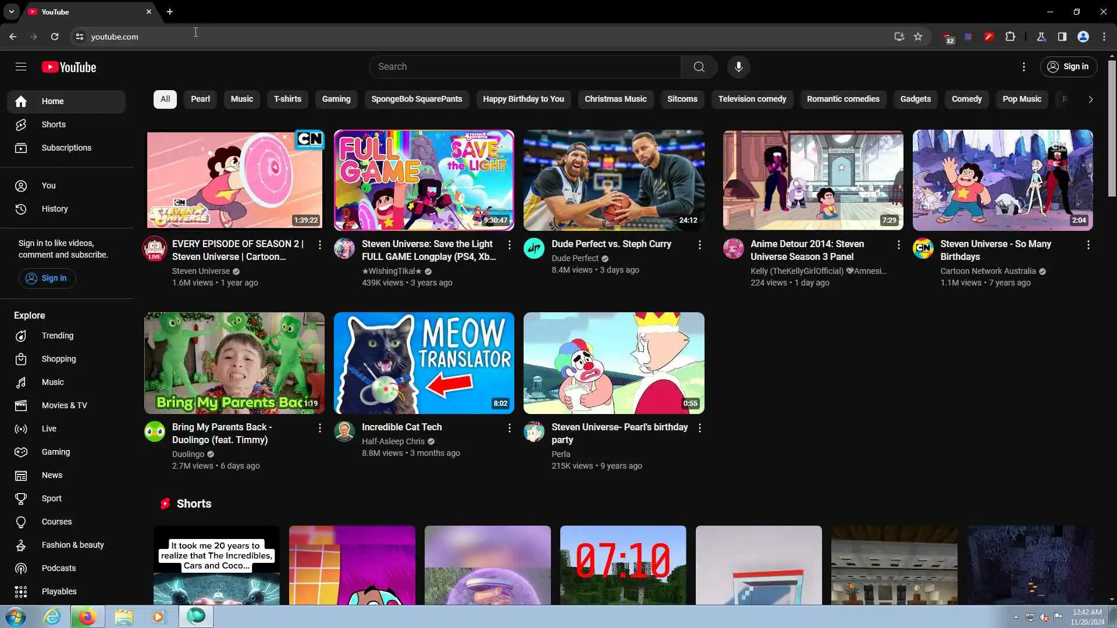Open the hamburger guide menu icon
This screenshot has width=1117, height=628.
[x=21, y=67]
